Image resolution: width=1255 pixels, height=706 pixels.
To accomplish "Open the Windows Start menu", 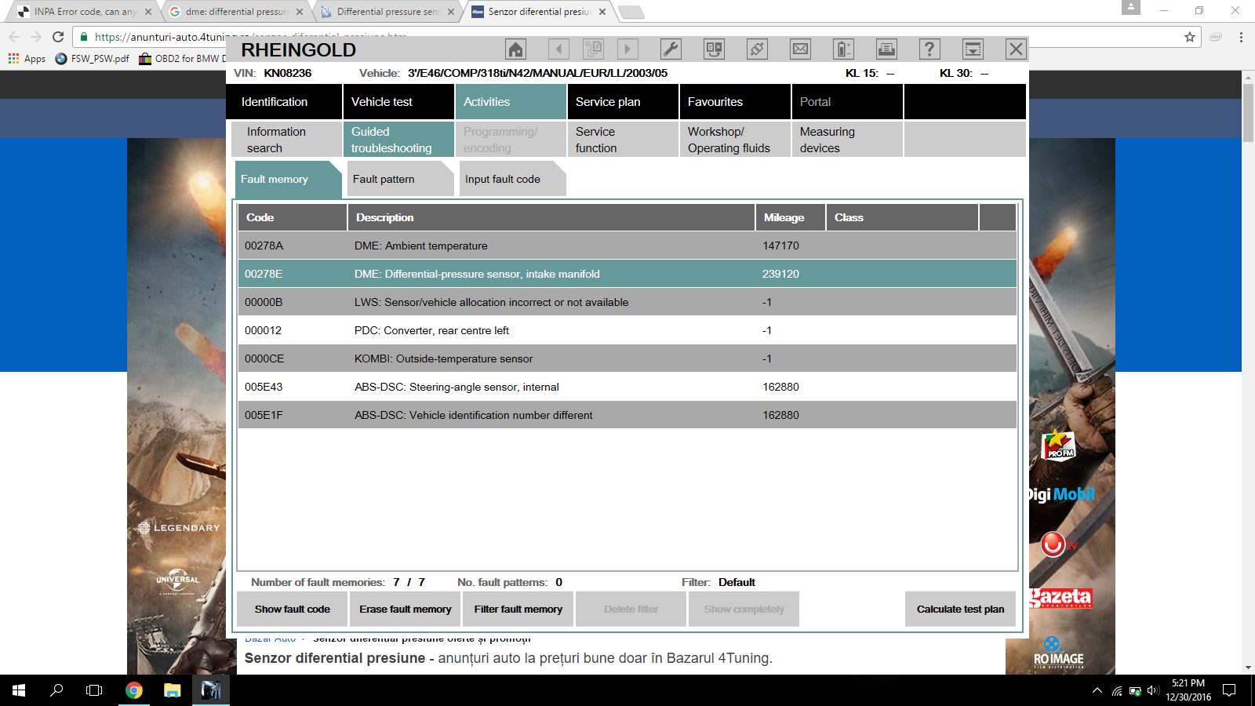I will pos(19,690).
